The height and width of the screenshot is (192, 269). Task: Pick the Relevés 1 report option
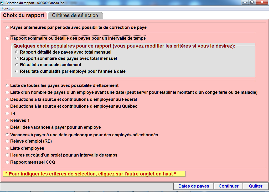pos(7,120)
